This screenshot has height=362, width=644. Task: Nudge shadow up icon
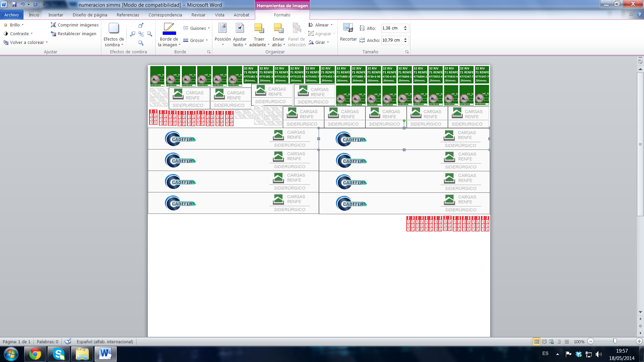[x=141, y=25]
